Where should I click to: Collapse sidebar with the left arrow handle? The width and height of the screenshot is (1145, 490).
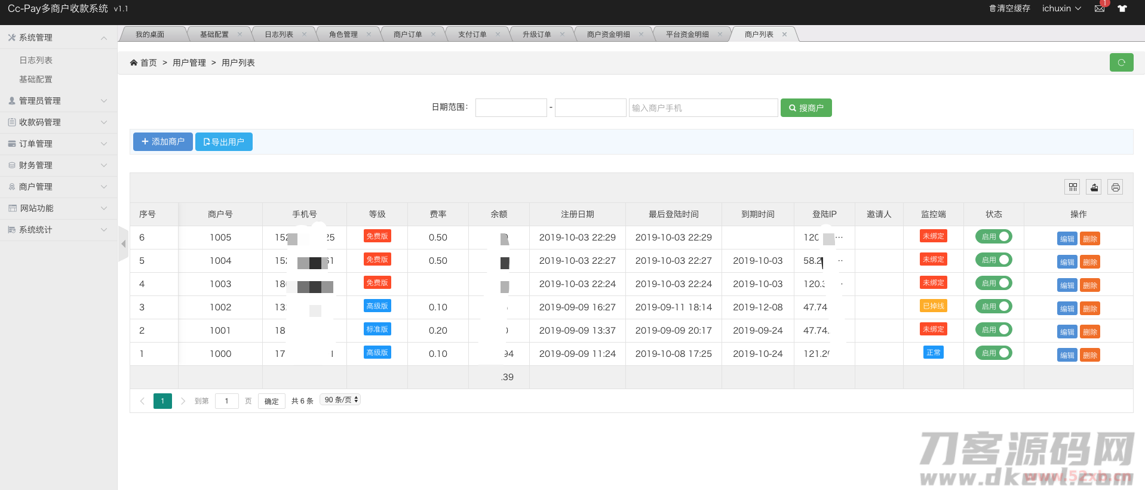point(124,244)
